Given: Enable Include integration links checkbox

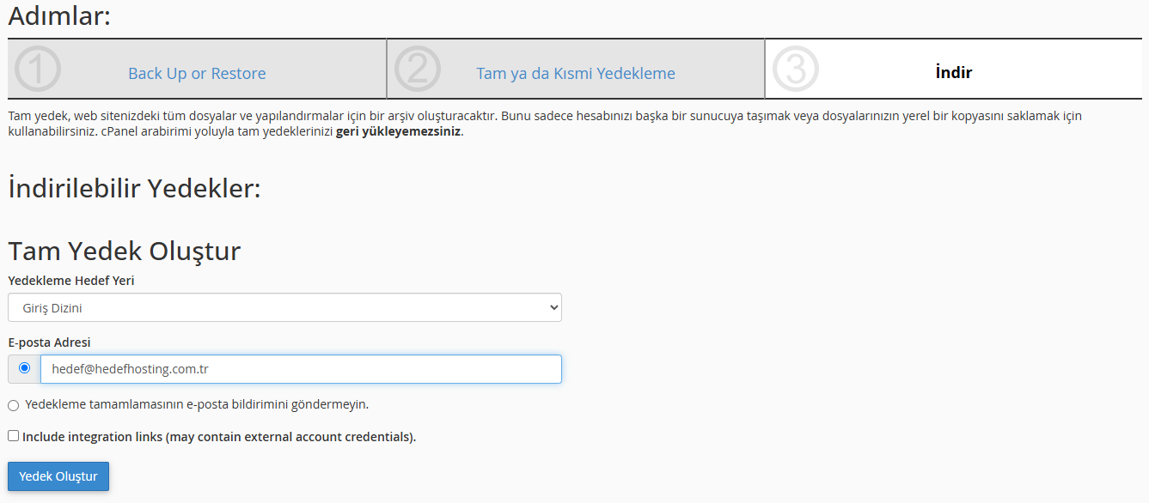Looking at the screenshot, I should coord(13,436).
